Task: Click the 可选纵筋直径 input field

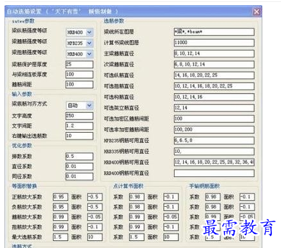Action: [214, 75]
